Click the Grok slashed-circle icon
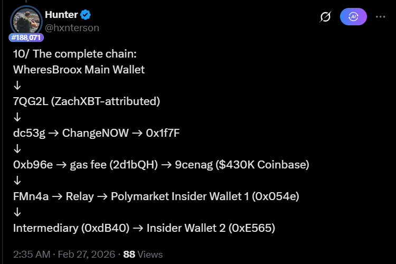This screenshot has width=396, height=264. [326, 17]
